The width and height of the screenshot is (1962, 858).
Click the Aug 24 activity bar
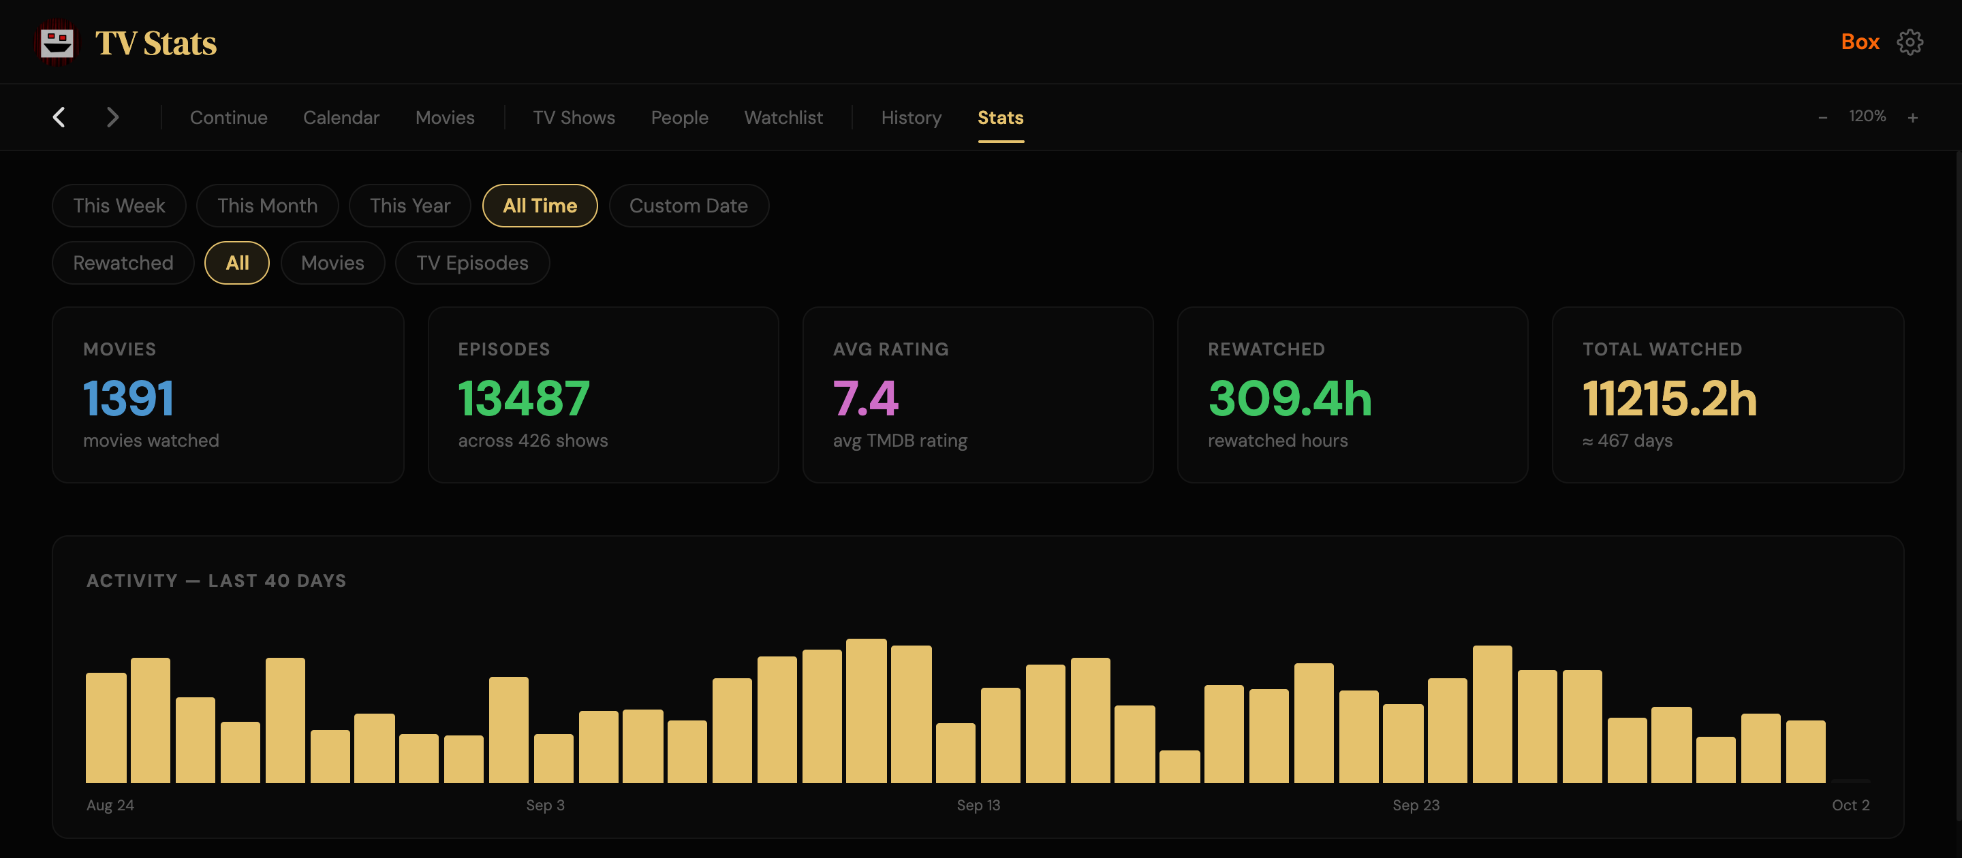click(x=106, y=727)
